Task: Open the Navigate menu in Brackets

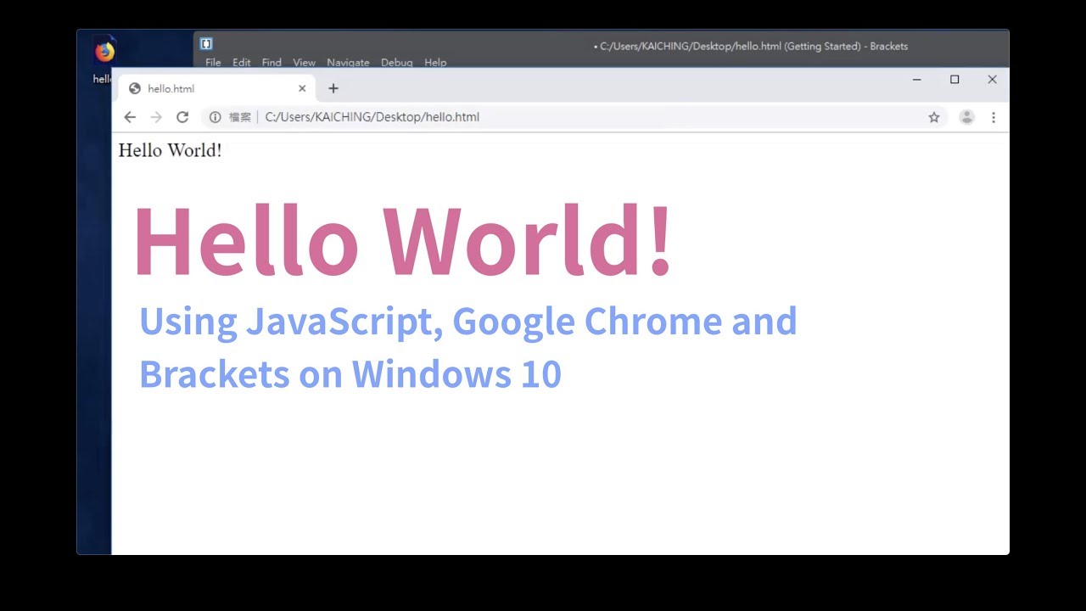Action: click(x=348, y=62)
